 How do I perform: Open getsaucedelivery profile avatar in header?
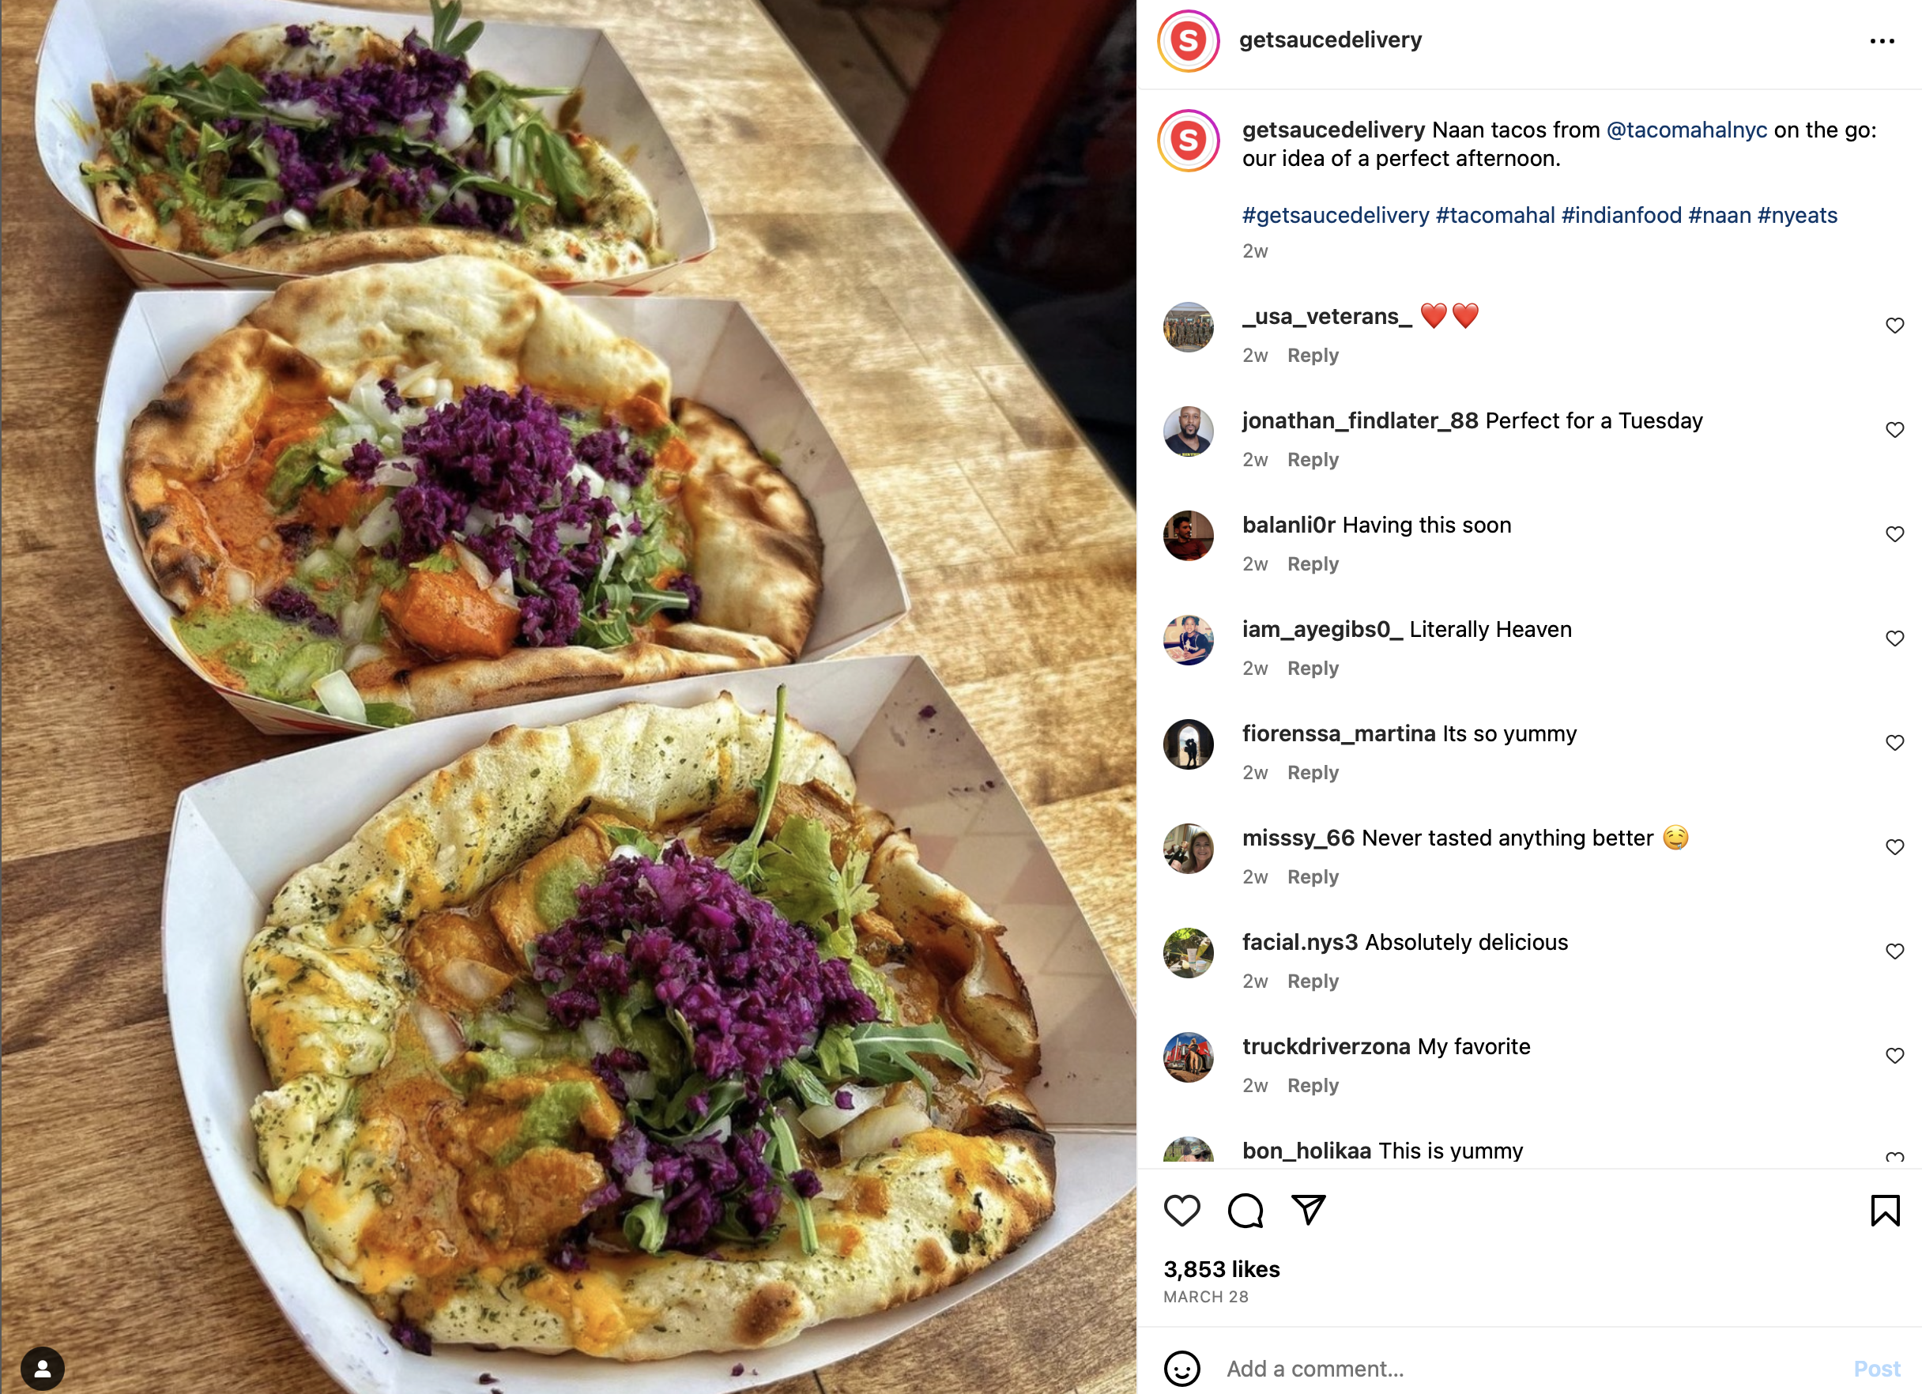pos(1188,40)
